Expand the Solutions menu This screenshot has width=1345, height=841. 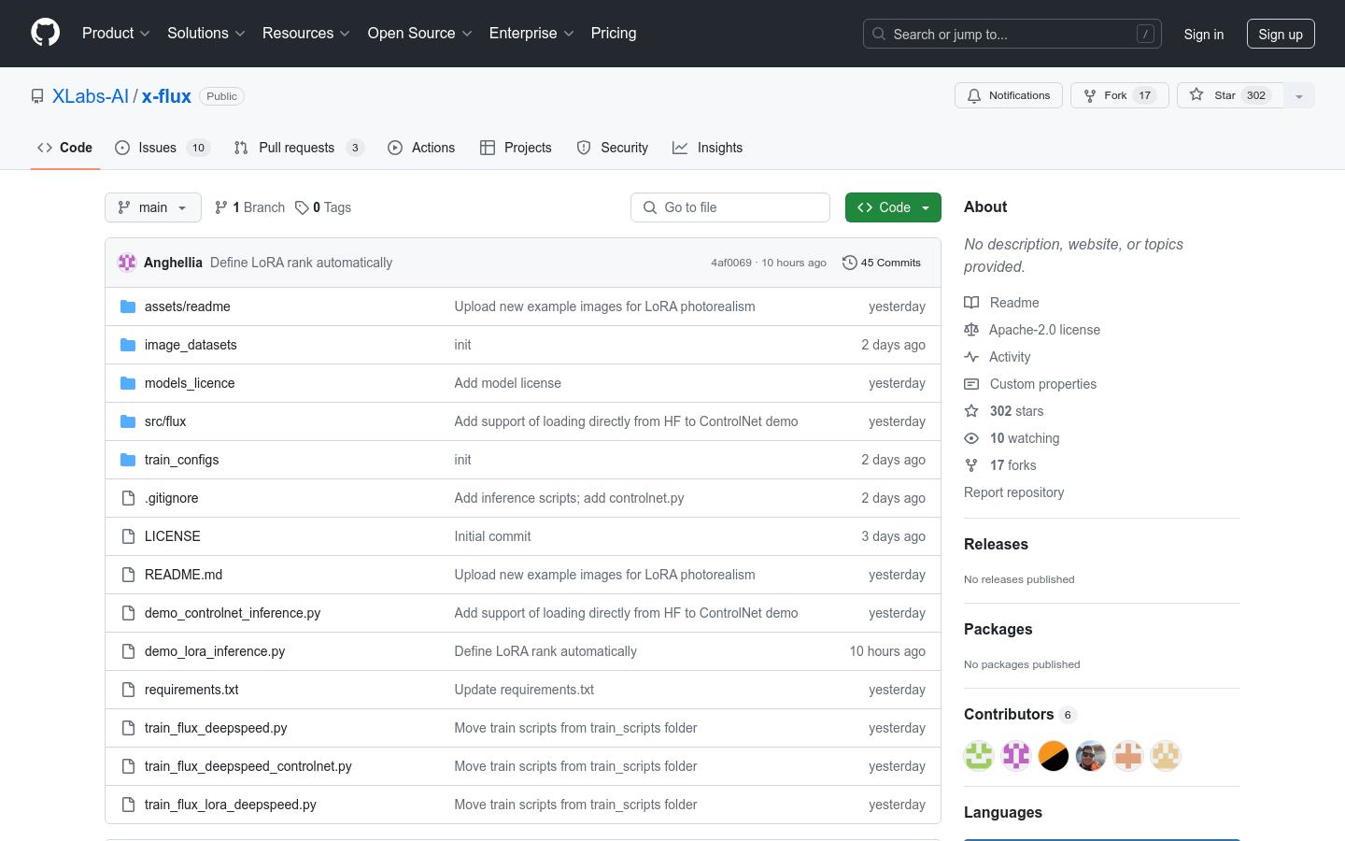pyautogui.click(x=206, y=34)
